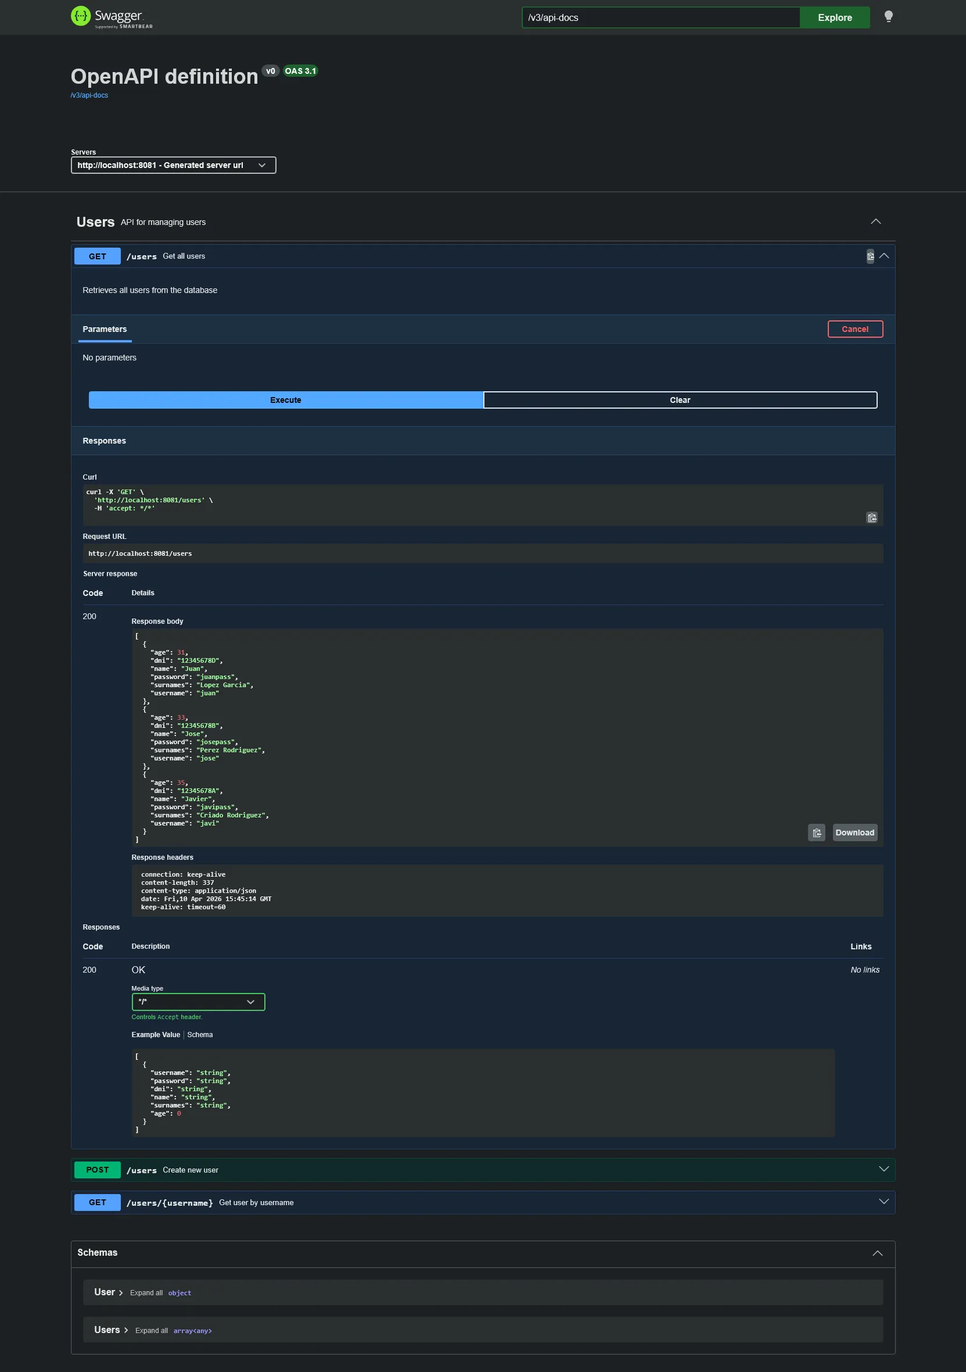966x1372 pixels.
Task: Copy the response body using clipboard icon
Action: (817, 833)
